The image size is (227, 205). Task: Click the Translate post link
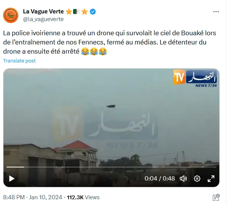pyautogui.click(x=20, y=61)
